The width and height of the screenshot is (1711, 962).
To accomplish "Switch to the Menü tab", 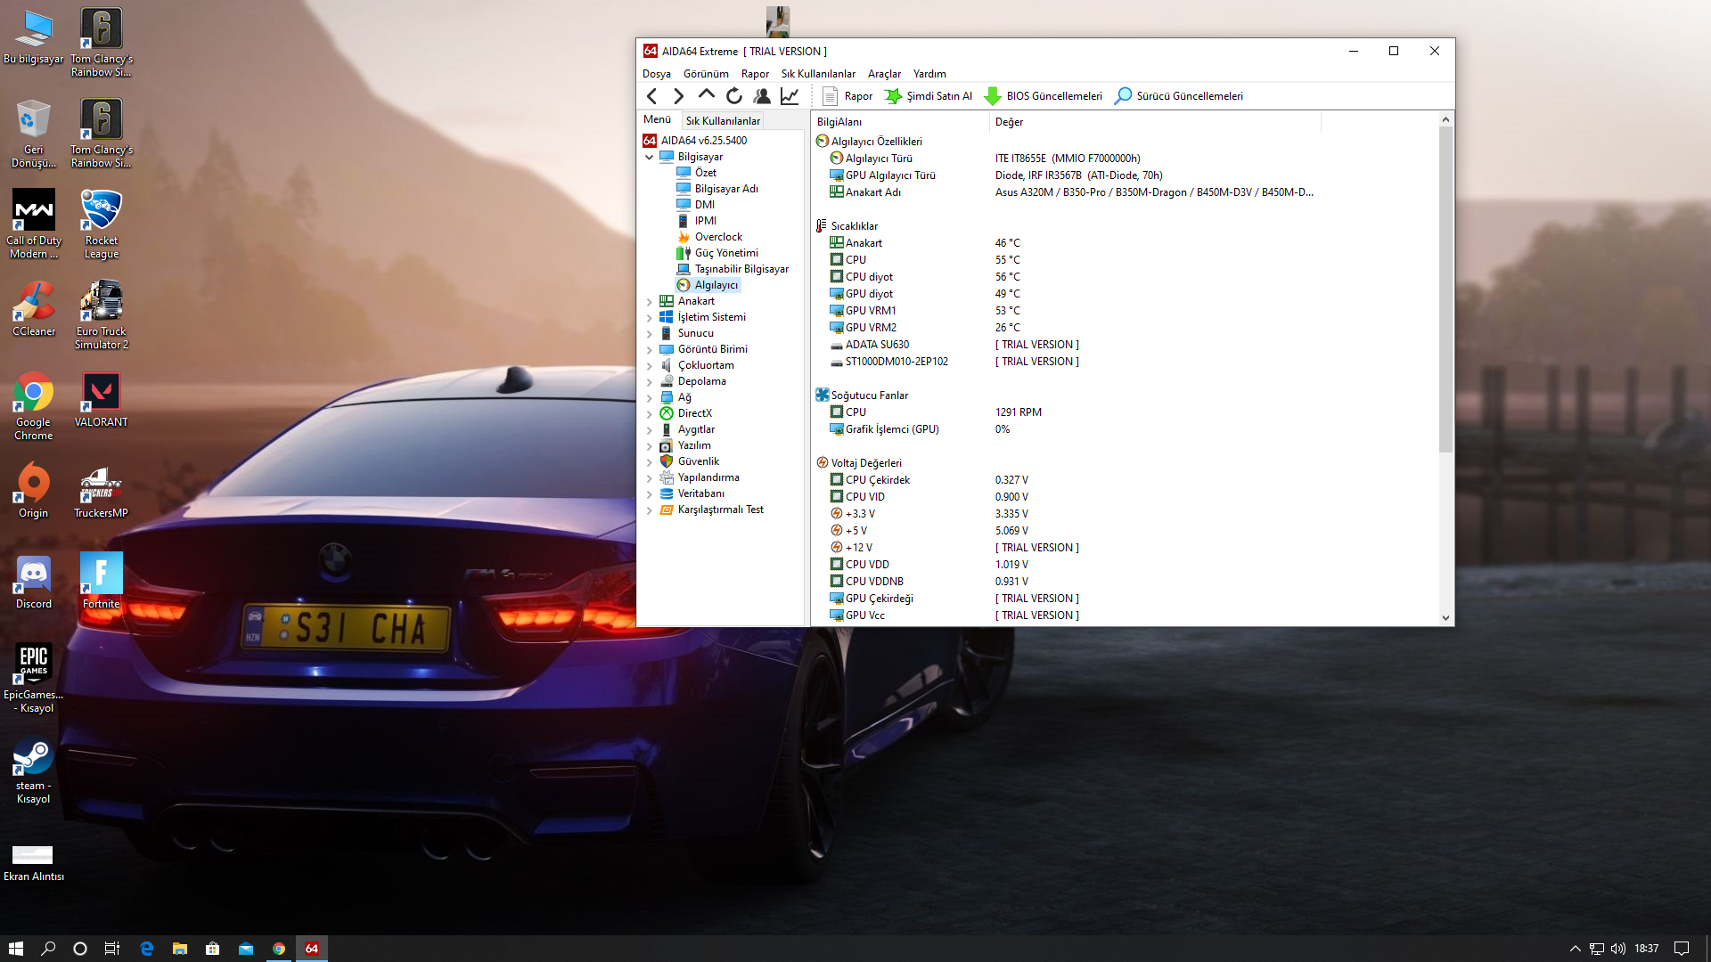I will [658, 119].
